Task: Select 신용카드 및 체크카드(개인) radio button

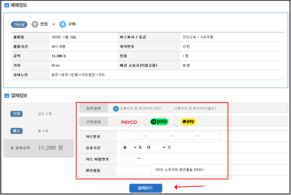Action: [x=115, y=108]
